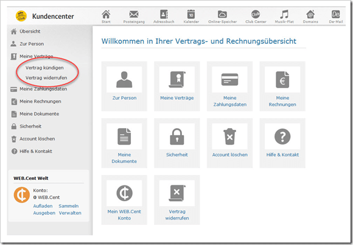Click the Mein WEB.Cent Konto tile coin icon
353x245 pixels.
coord(124,193)
